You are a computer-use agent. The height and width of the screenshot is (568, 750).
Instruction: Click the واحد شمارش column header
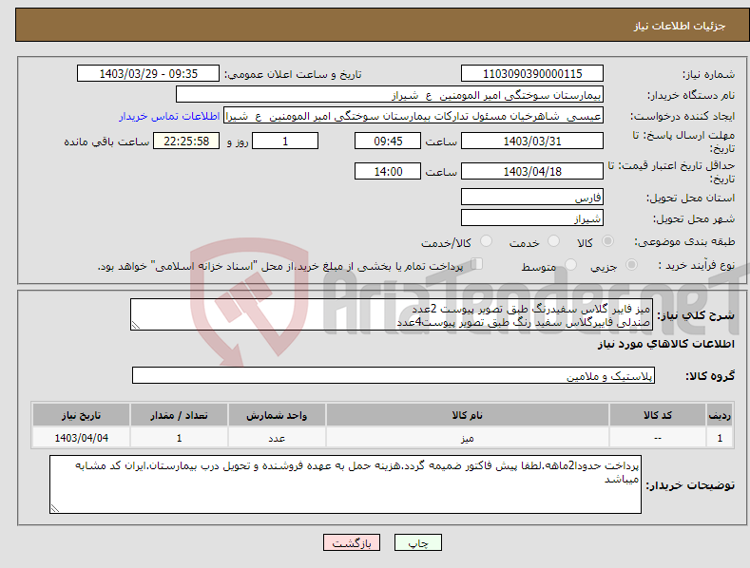pyautogui.click(x=277, y=415)
